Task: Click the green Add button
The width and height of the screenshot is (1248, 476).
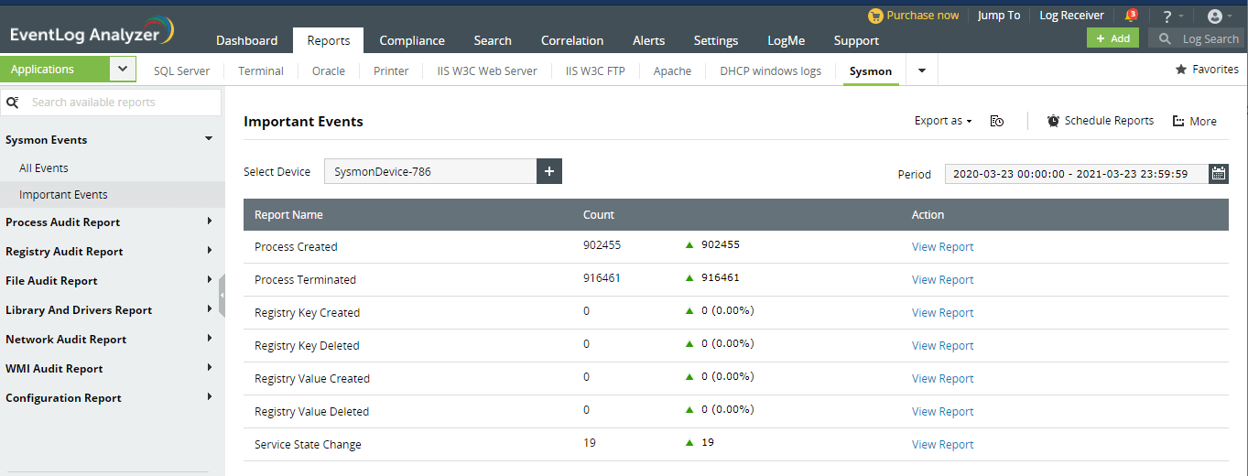Action: 1112,38
